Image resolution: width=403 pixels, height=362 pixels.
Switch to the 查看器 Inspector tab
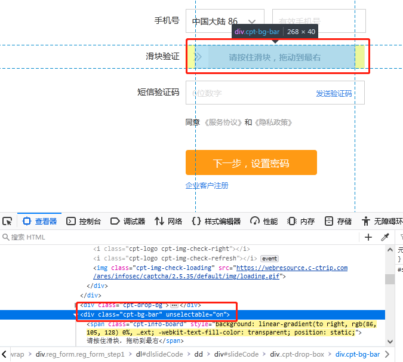tap(39, 221)
